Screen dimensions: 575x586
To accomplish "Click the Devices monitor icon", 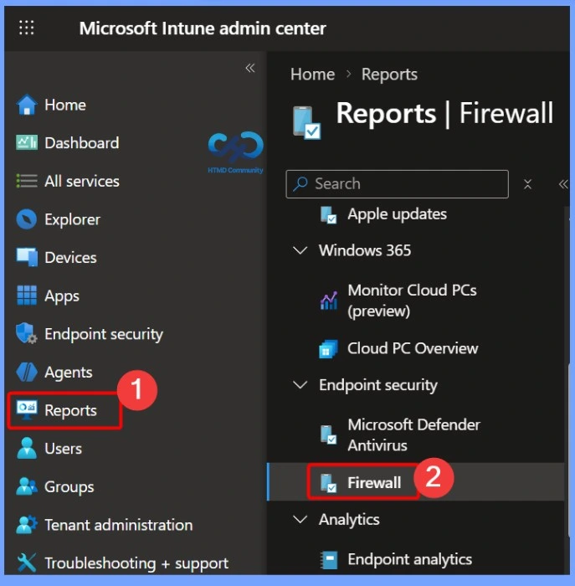I will [27, 257].
